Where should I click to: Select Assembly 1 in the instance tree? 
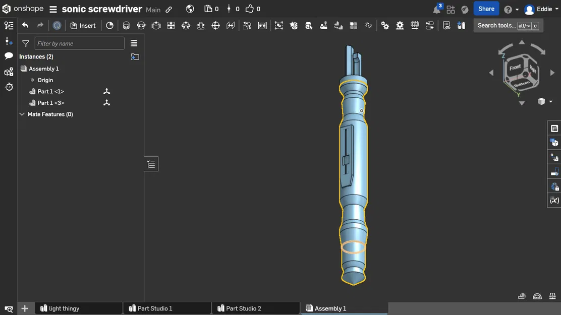(44, 69)
